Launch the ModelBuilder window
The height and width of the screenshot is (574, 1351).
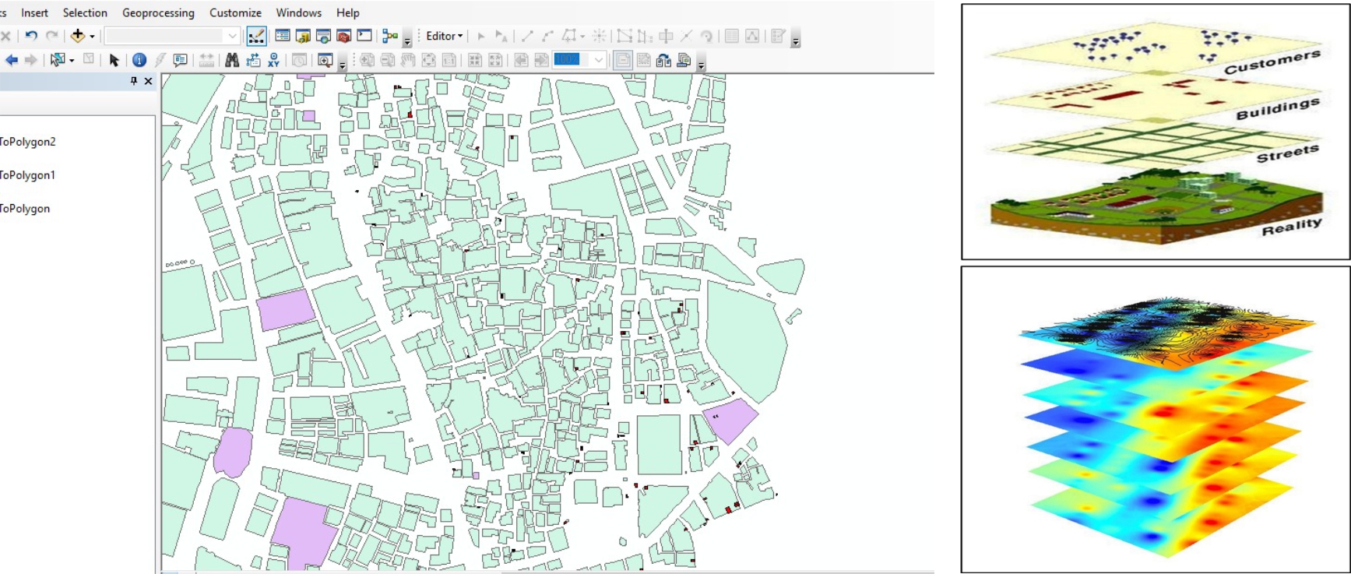(390, 36)
